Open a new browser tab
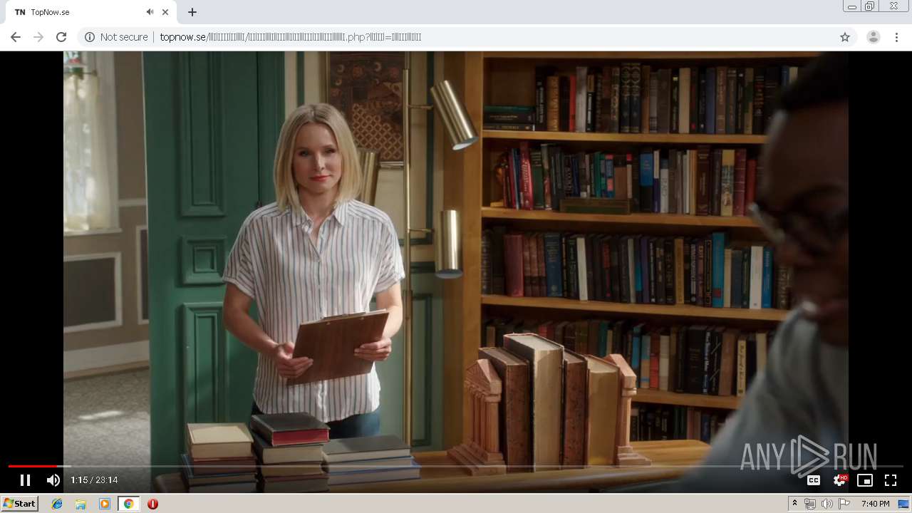This screenshot has height=513, width=912. (192, 12)
